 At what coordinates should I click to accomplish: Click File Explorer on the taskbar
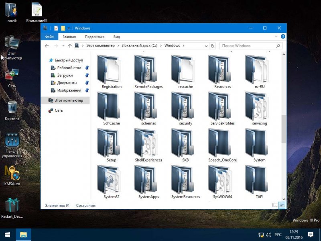click(x=23, y=235)
